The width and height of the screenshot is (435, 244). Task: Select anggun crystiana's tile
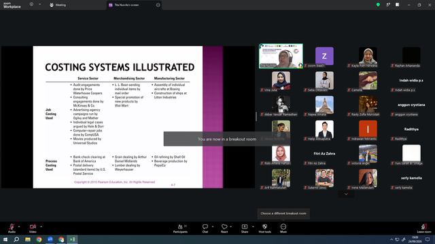point(411,104)
